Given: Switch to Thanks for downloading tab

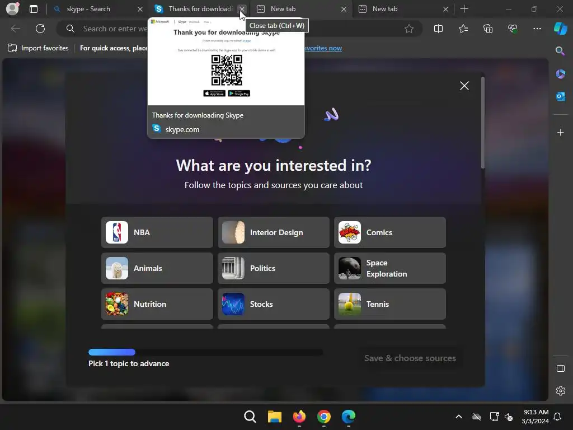Looking at the screenshot, I should coord(200,9).
